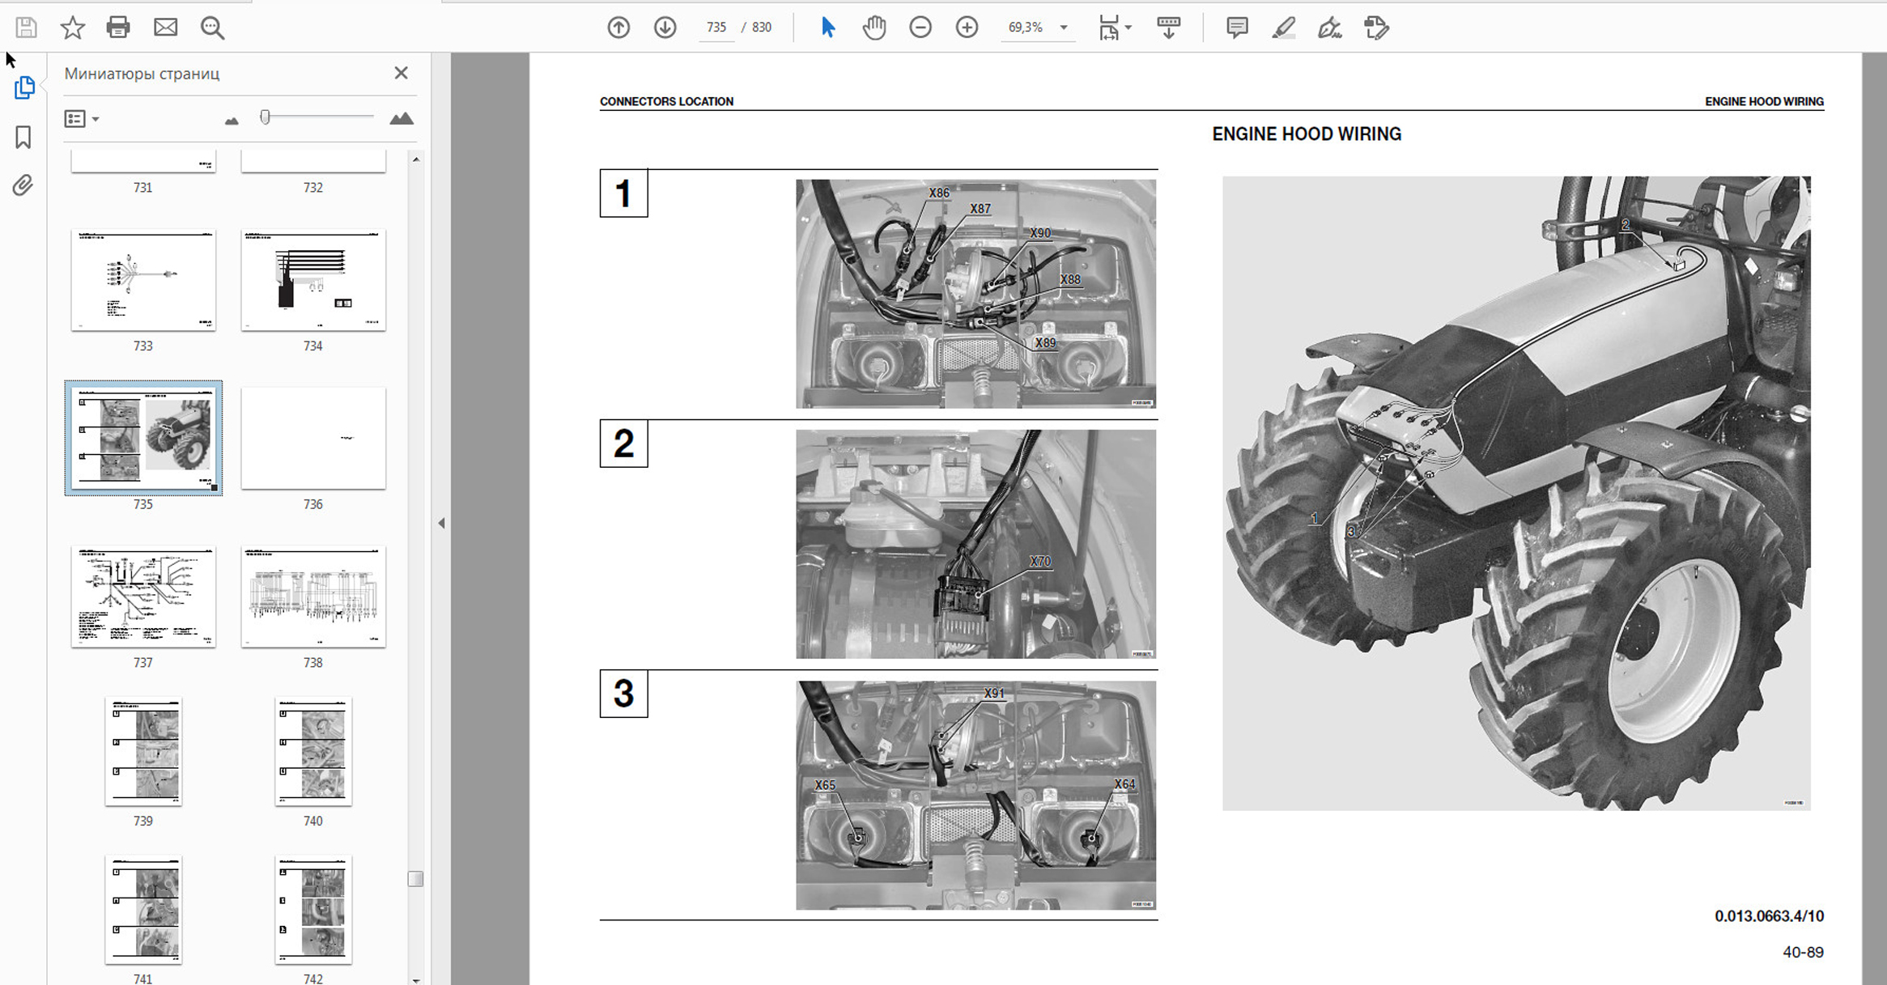The image size is (1887, 985).
Task: Add a sticky note comment
Action: coord(1236,28)
